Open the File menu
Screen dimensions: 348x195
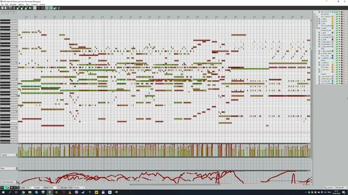[2, 4]
